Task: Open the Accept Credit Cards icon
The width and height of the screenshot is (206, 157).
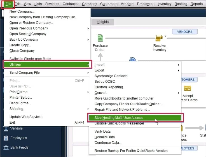Action: click(x=188, y=88)
